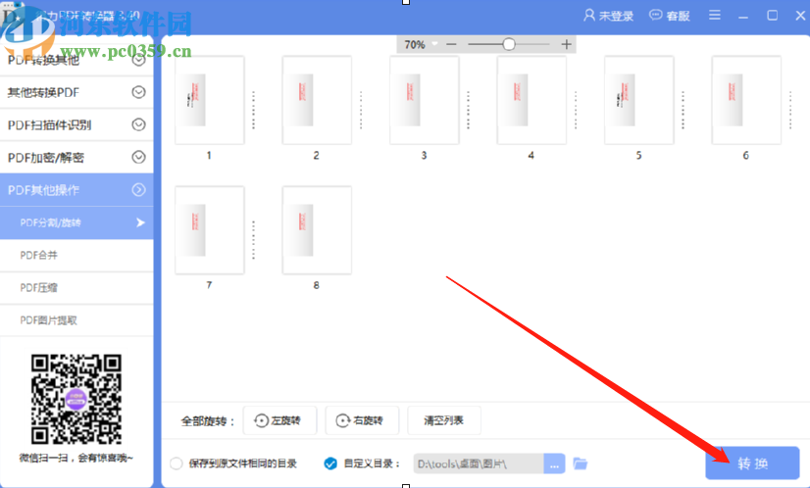This screenshot has width=810, height=488.
Task: Click the zoom out minus icon
Action: pyautogui.click(x=451, y=44)
